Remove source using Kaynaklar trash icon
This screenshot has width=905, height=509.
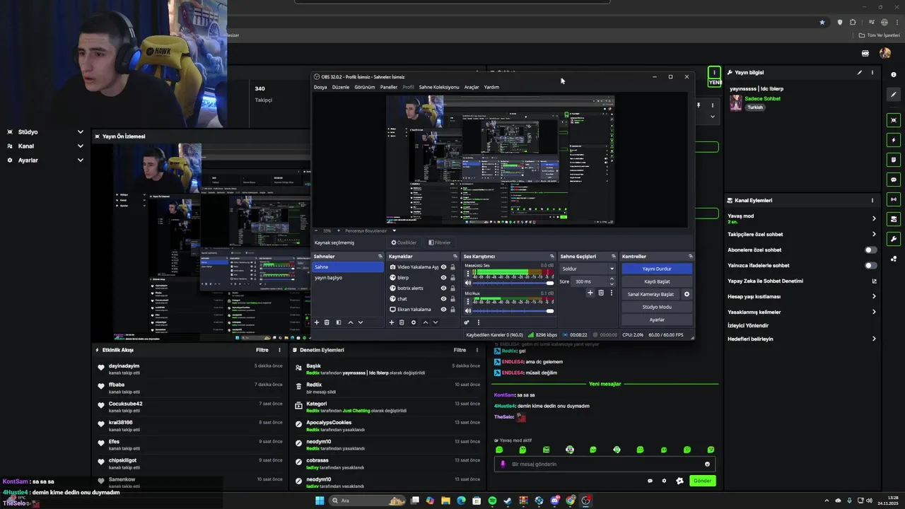pos(402,322)
